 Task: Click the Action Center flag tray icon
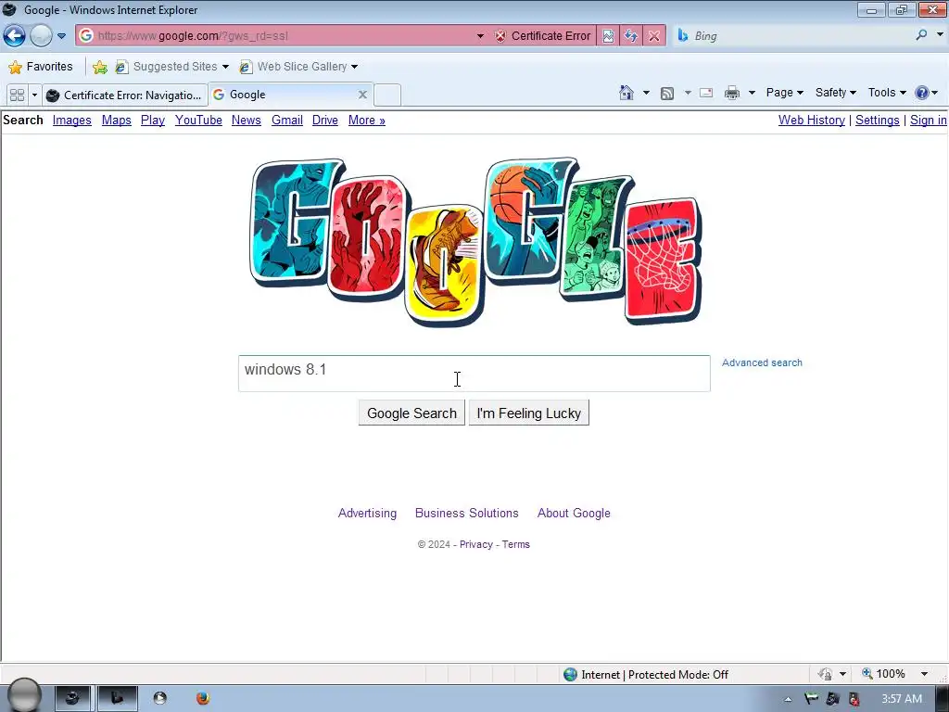pyautogui.click(x=811, y=699)
